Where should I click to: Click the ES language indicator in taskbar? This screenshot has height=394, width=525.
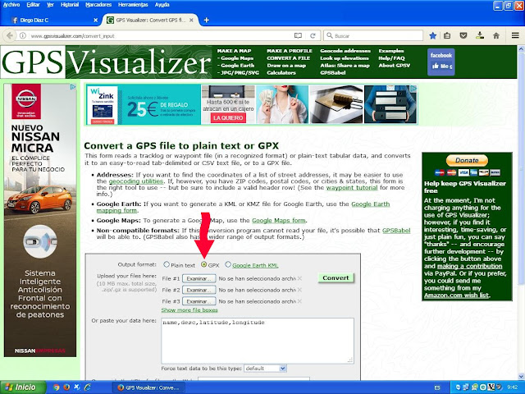pyautogui.click(x=437, y=387)
